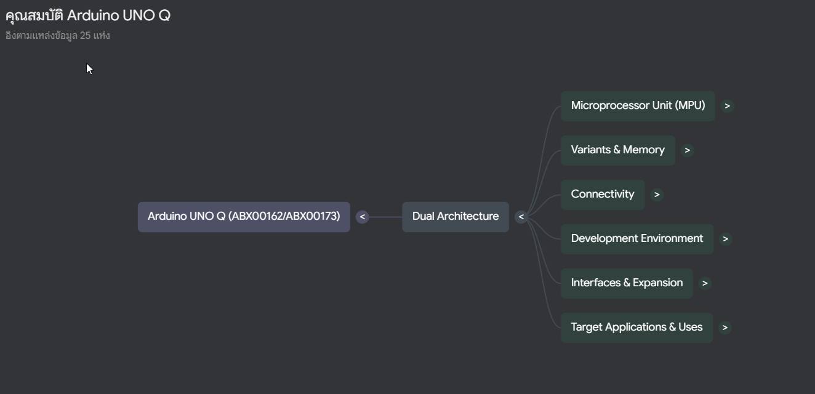The width and height of the screenshot is (815, 394).
Task: Expand the Interfaces & Expansion node arrow
Action: point(705,283)
